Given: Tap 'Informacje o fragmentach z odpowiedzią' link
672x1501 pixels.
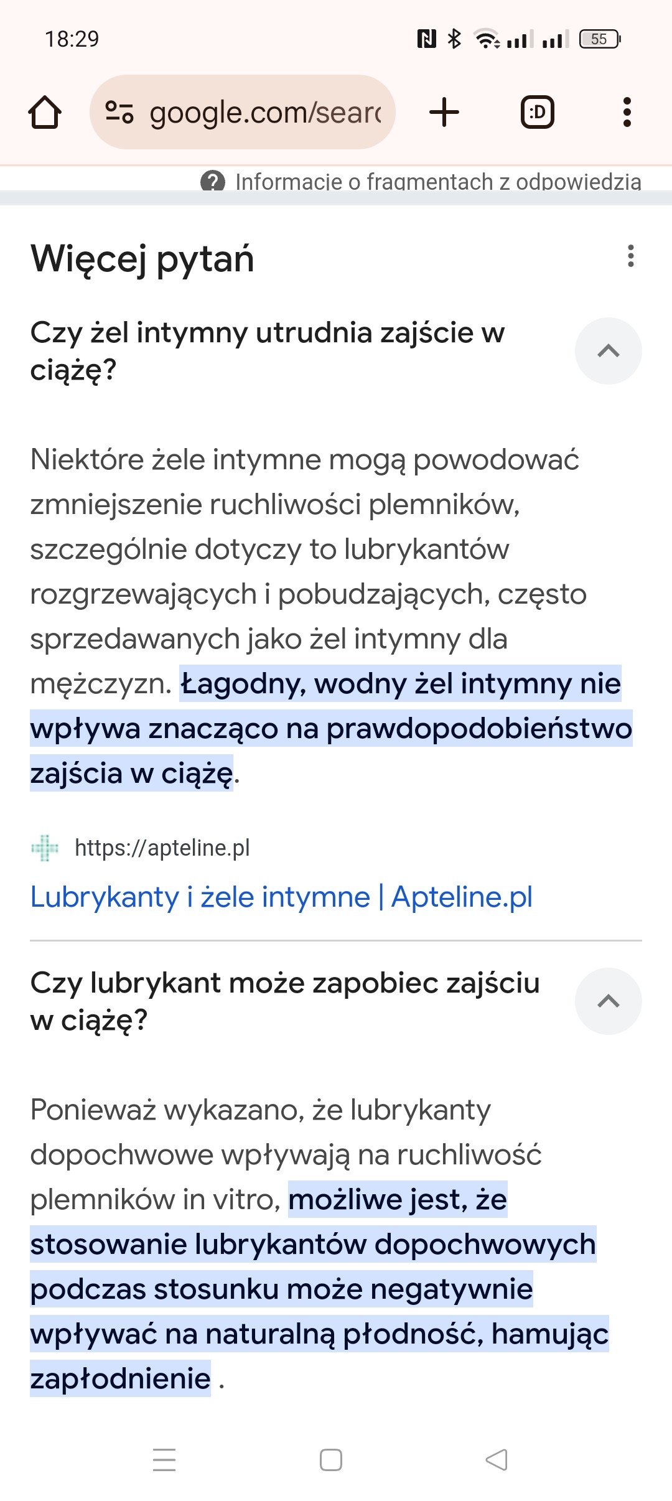Looking at the screenshot, I should point(438,182).
